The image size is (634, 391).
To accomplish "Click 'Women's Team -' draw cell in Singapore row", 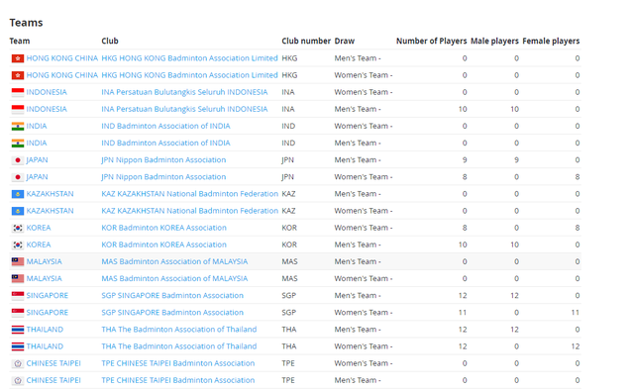I will tap(364, 313).
